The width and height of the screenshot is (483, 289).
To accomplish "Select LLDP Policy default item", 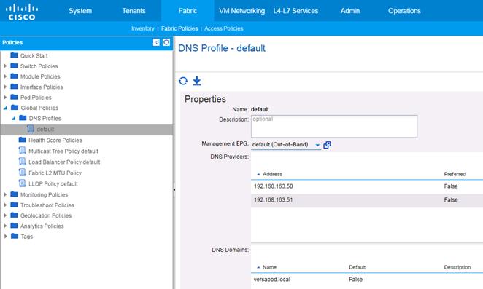I will tap(53, 184).
